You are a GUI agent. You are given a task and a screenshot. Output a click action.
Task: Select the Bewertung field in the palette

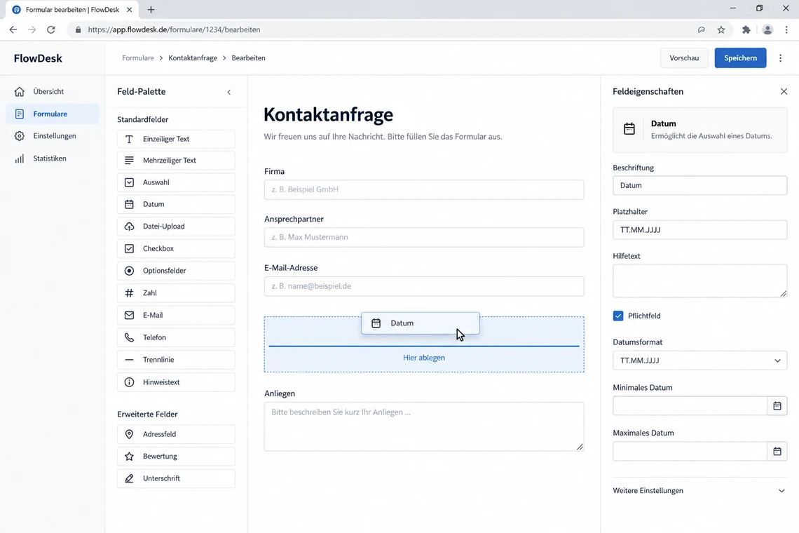click(176, 457)
